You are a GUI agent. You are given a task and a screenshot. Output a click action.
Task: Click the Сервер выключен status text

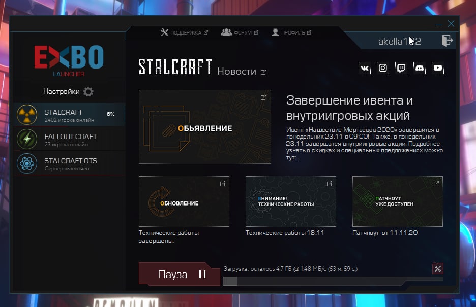[x=67, y=168]
